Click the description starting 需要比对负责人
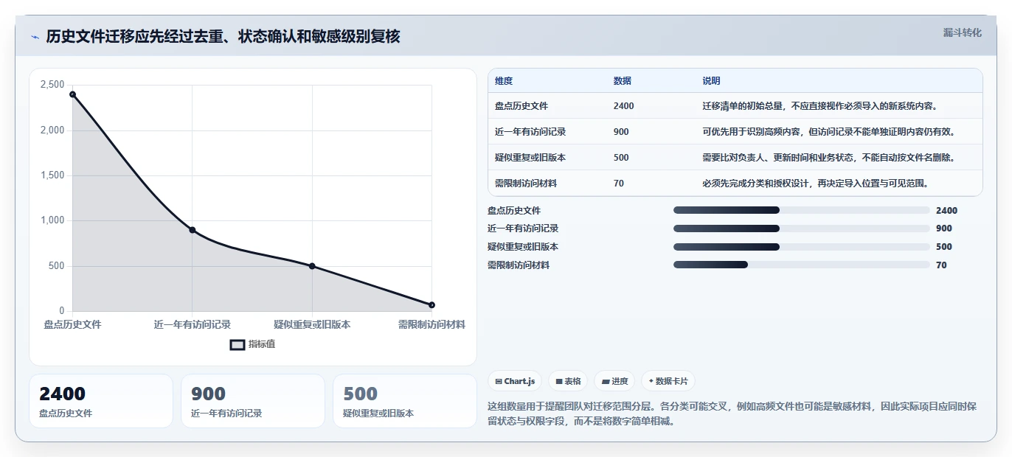The image size is (1012, 457). click(x=829, y=158)
